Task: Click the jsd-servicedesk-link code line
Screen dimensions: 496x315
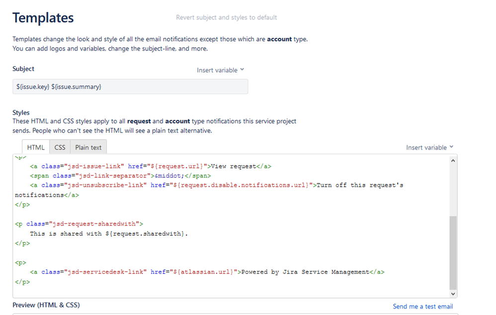Action: coord(207,272)
